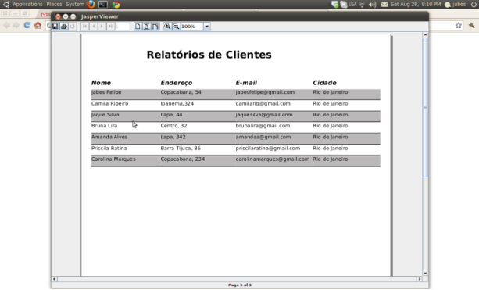
Task: Open the terminal launcher in the panel
Action: (103, 4)
